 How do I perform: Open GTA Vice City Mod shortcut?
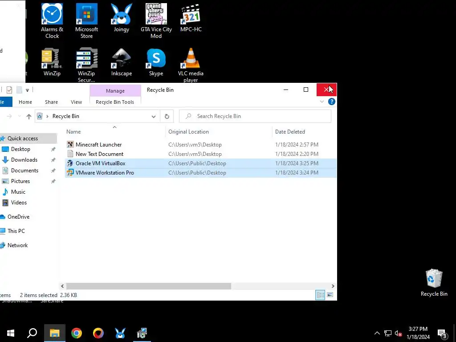coord(156,20)
